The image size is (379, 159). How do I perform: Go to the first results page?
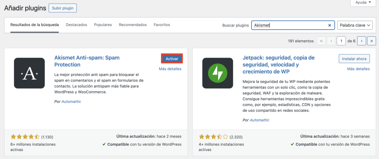tap(321, 41)
